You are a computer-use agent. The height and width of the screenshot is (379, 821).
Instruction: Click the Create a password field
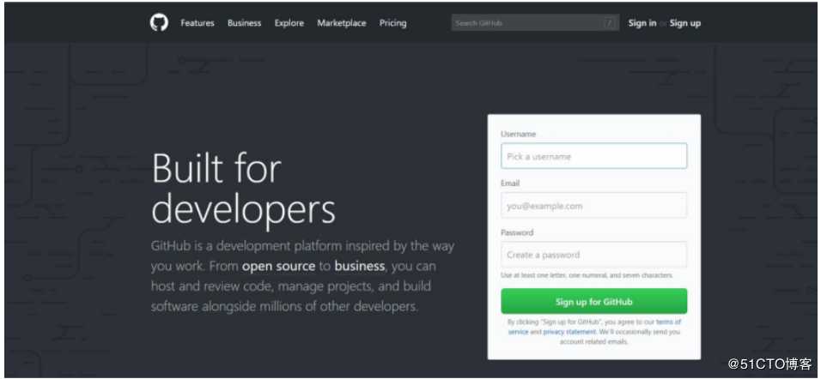593,255
